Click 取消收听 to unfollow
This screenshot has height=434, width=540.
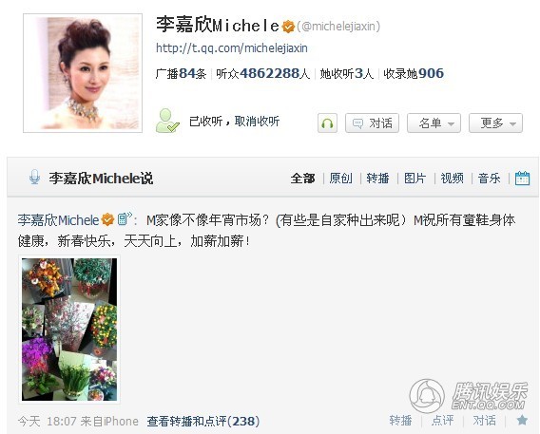tap(257, 121)
